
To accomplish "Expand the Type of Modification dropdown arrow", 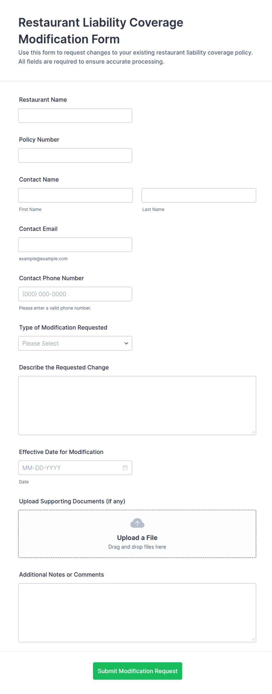I will (x=126, y=343).
